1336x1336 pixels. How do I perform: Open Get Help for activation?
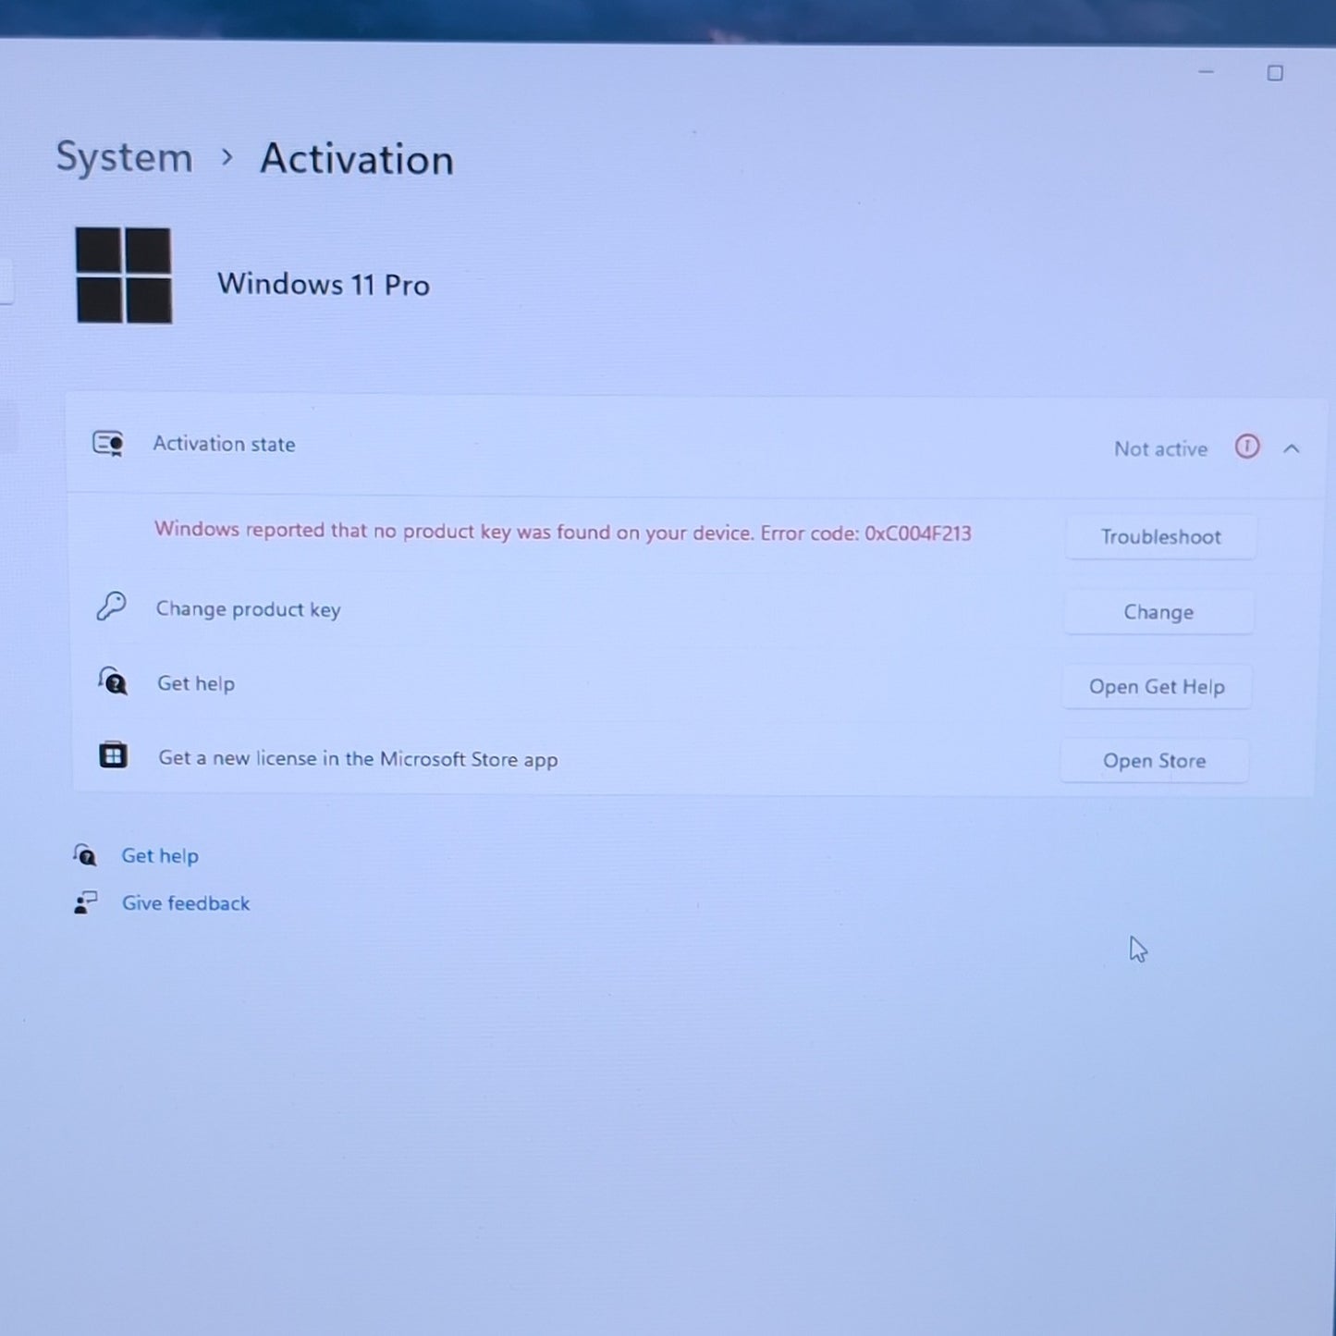tap(1157, 687)
